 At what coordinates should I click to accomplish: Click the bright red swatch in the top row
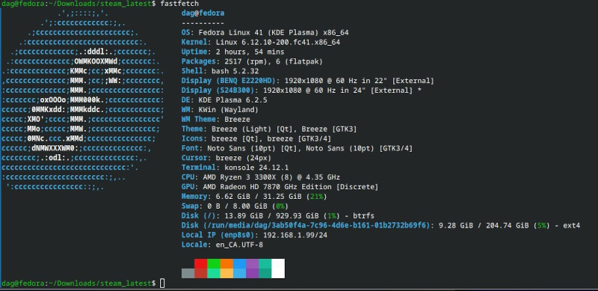(200, 263)
